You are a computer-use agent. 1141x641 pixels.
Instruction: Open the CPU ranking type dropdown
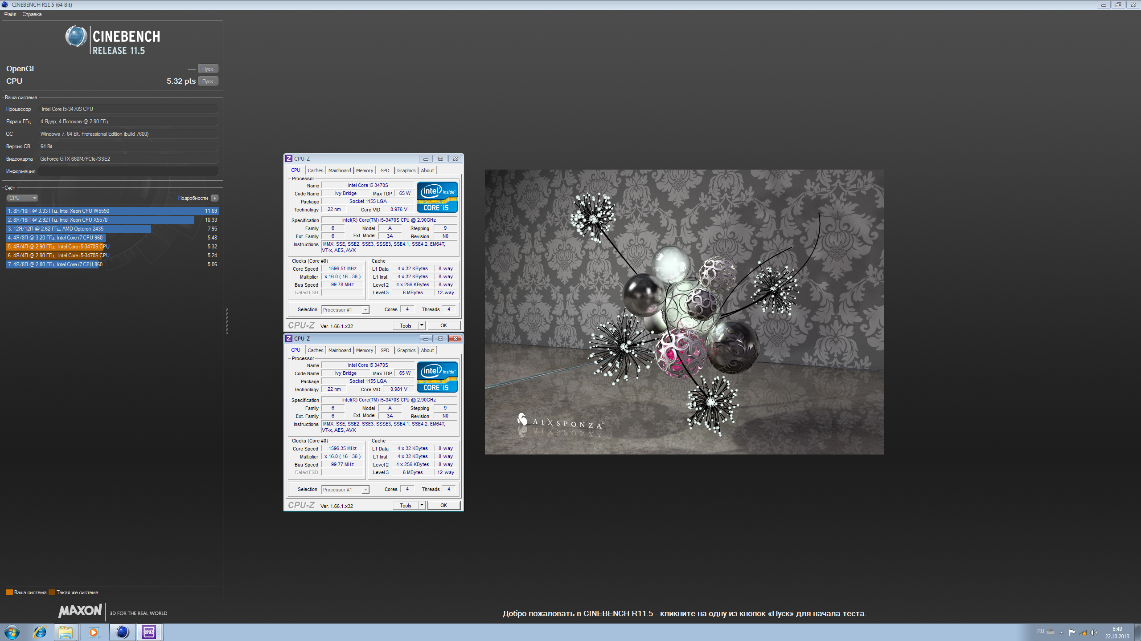(22, 198)
